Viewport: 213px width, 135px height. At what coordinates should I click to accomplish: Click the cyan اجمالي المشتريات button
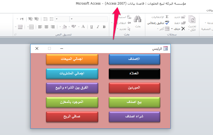72,74
